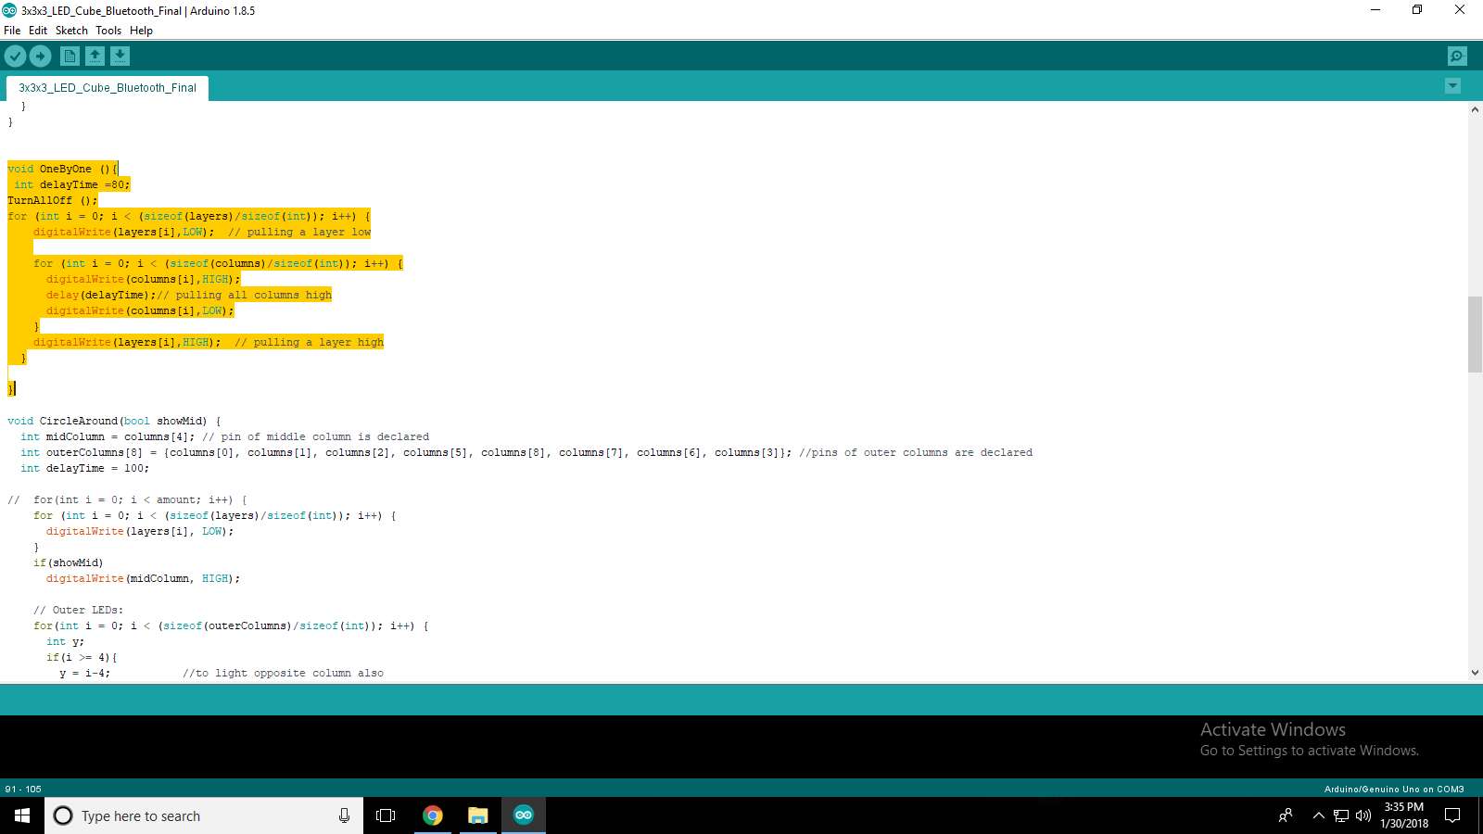Expand the hidden tray icons chevron
The width and height of the screenshot is (1483, 834).
click(x=1318, y=815)
